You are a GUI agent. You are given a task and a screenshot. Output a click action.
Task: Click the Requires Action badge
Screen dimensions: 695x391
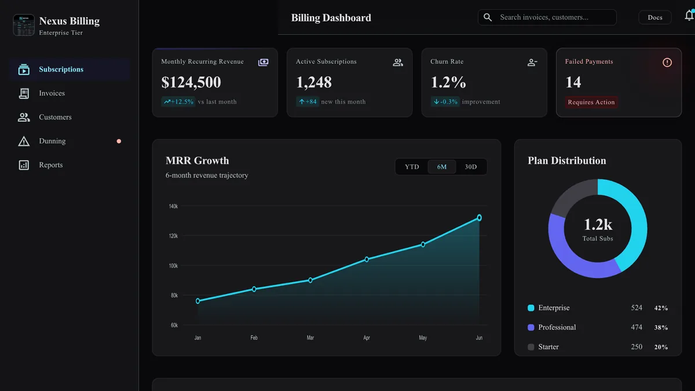pos(591,103)
